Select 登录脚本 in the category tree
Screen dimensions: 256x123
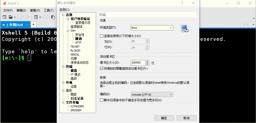click(76, 27)
